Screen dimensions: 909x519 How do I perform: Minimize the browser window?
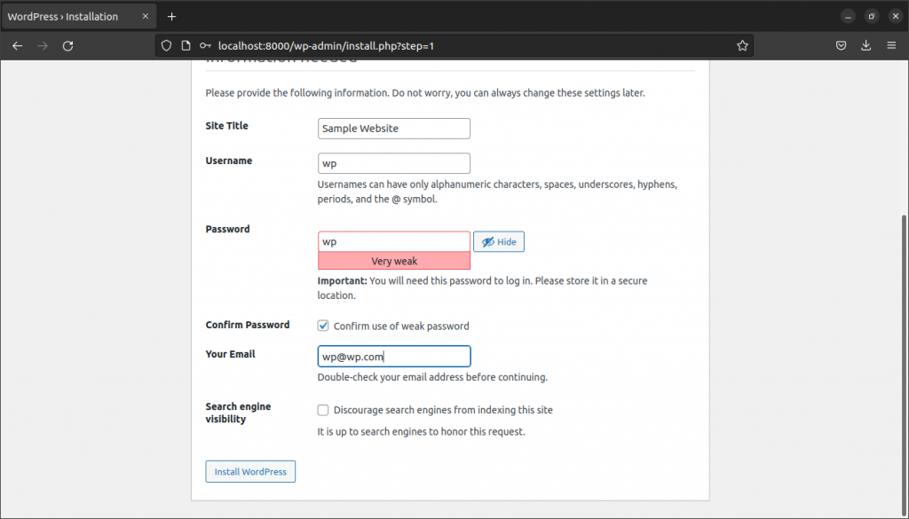pyautogui.click(x=848, y=16)
